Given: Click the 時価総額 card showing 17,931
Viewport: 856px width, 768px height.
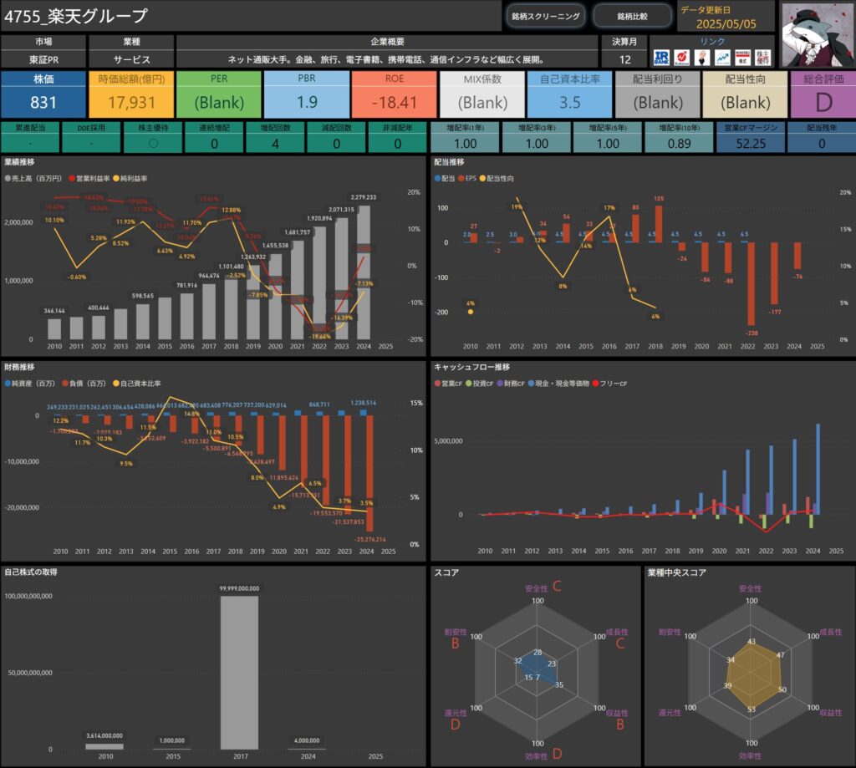Looking at the screenshot, I should click(131, 94).
